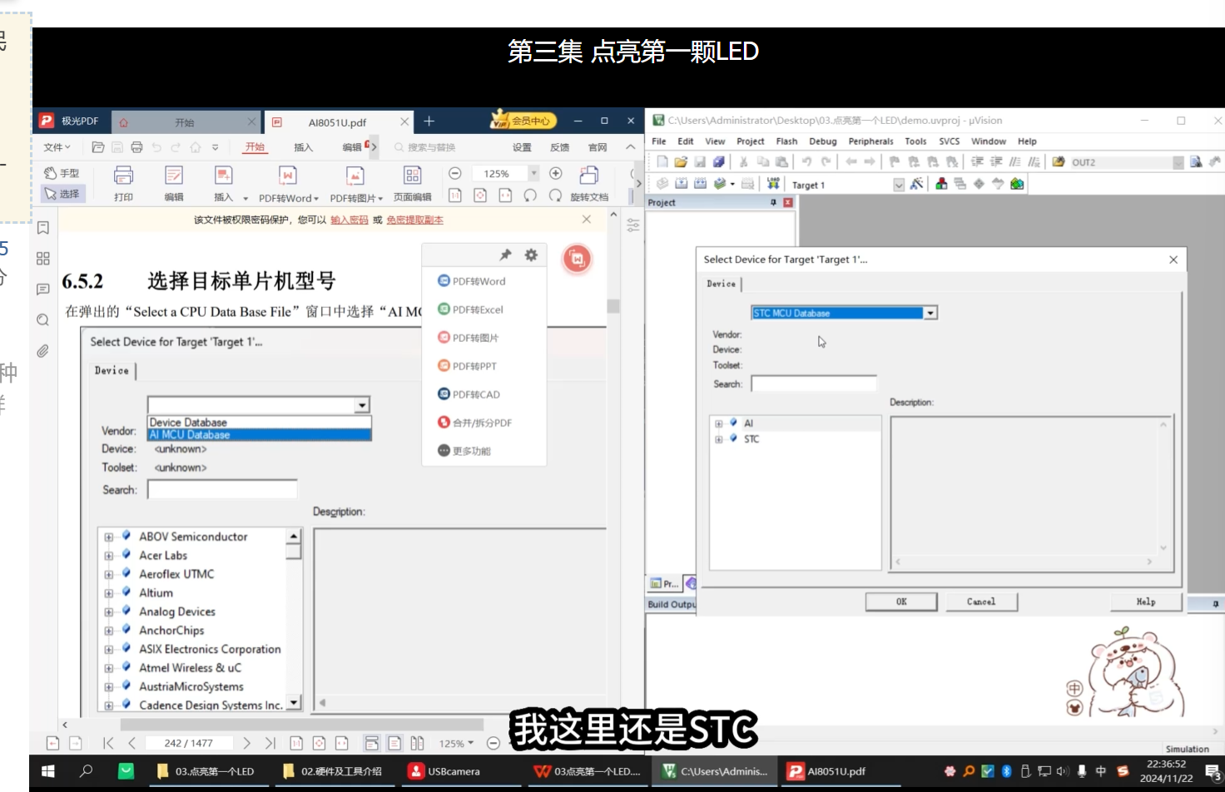The width and height of the screenshot is (1225, 792).
Task: Click OK in the Select Device dialog
Action: [x=900, y=601]
